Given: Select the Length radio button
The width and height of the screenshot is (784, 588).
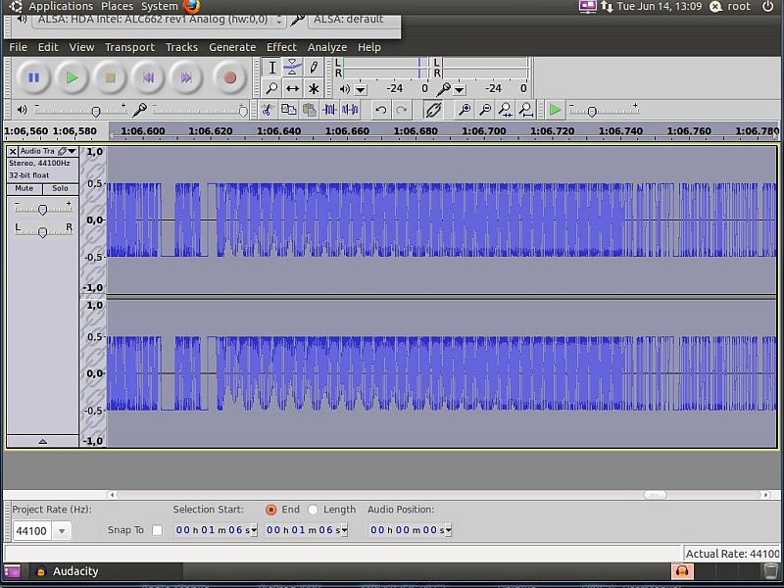Looking at the screenshot, I should (x=313, y=510).
